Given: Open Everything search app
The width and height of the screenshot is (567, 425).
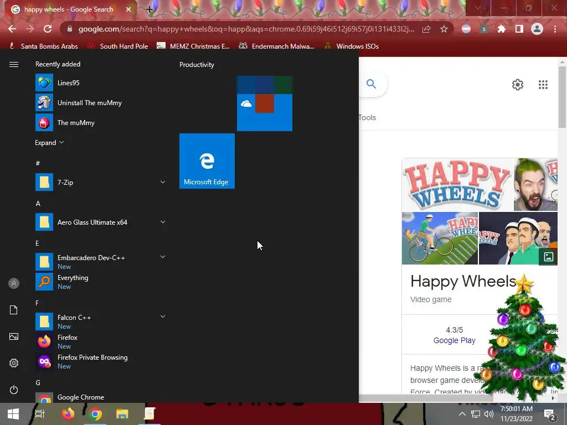Looking at the screenshot, I should 100,282.
